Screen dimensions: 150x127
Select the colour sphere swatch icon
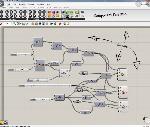[77, 12]
